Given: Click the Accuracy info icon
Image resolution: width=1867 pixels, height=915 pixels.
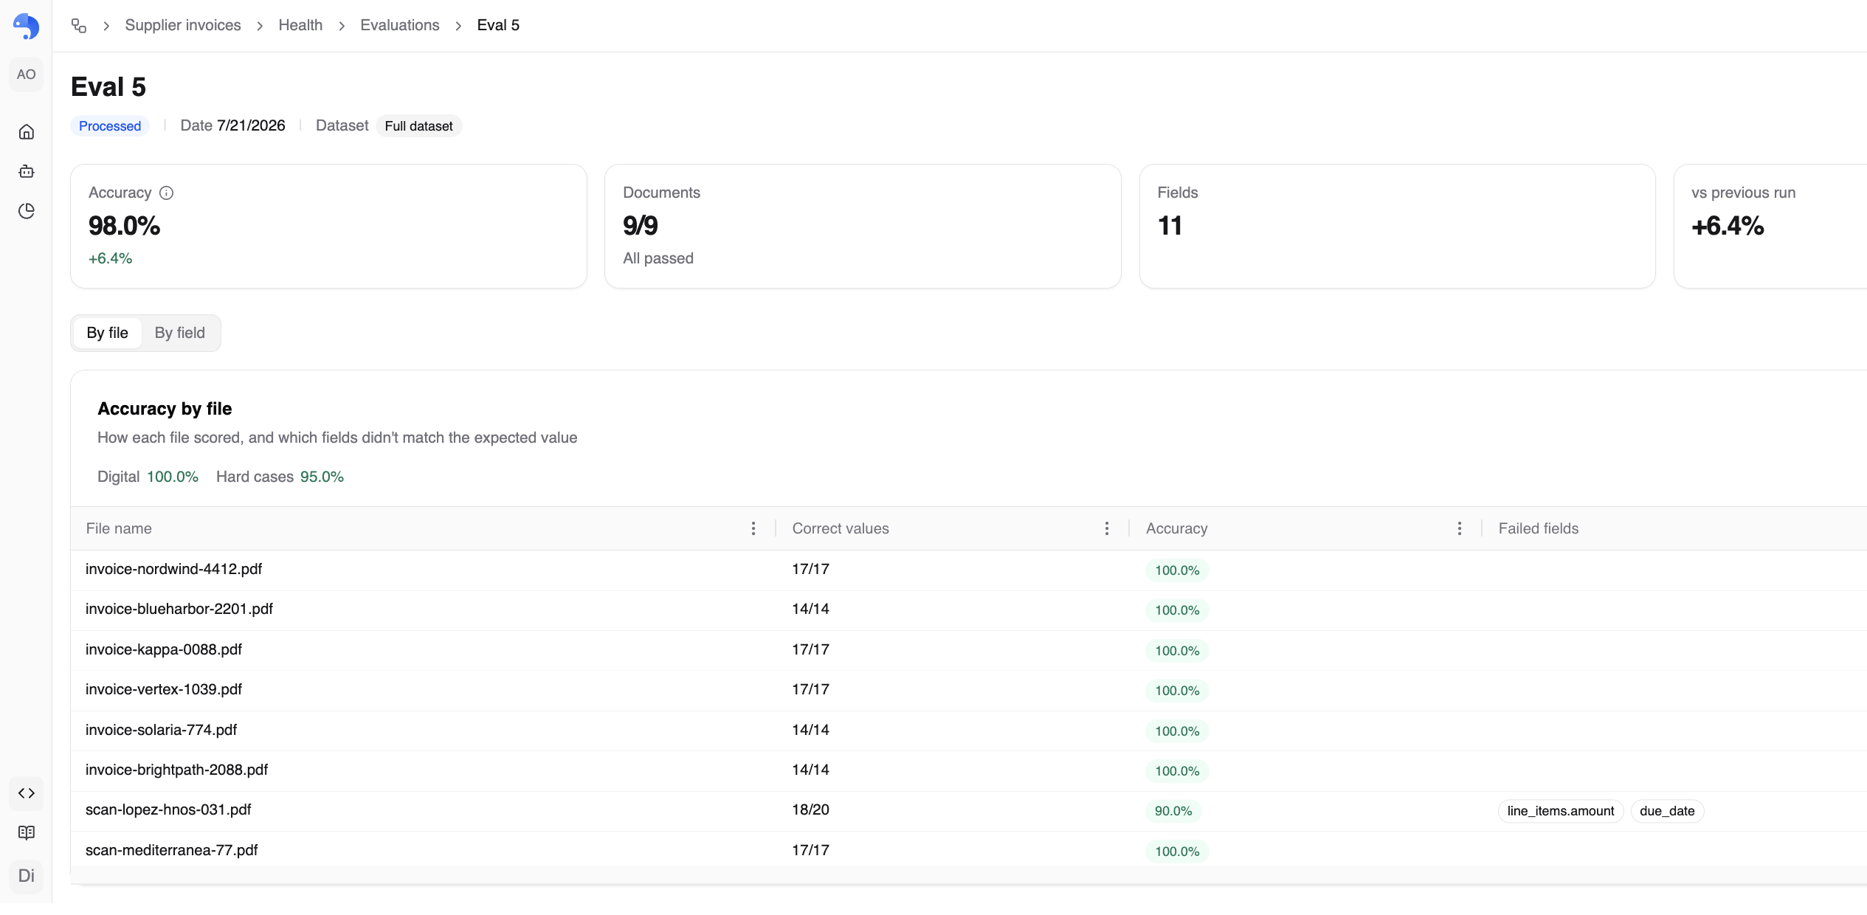Looking at the screenshot, I should click(x=167, y=193).
